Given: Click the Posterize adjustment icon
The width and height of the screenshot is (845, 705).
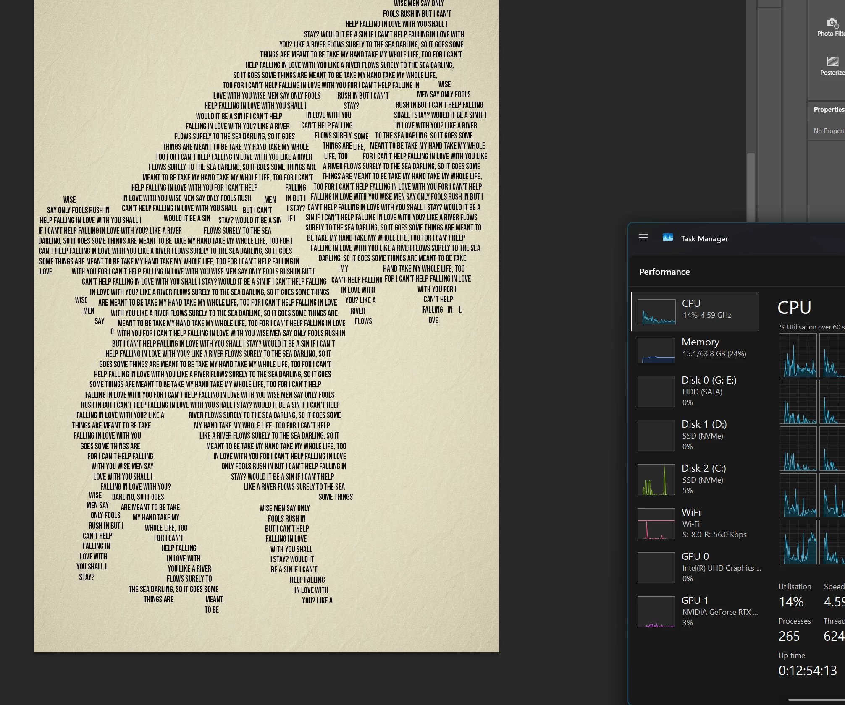Looking at the screenshot, I should pos(832,62).
